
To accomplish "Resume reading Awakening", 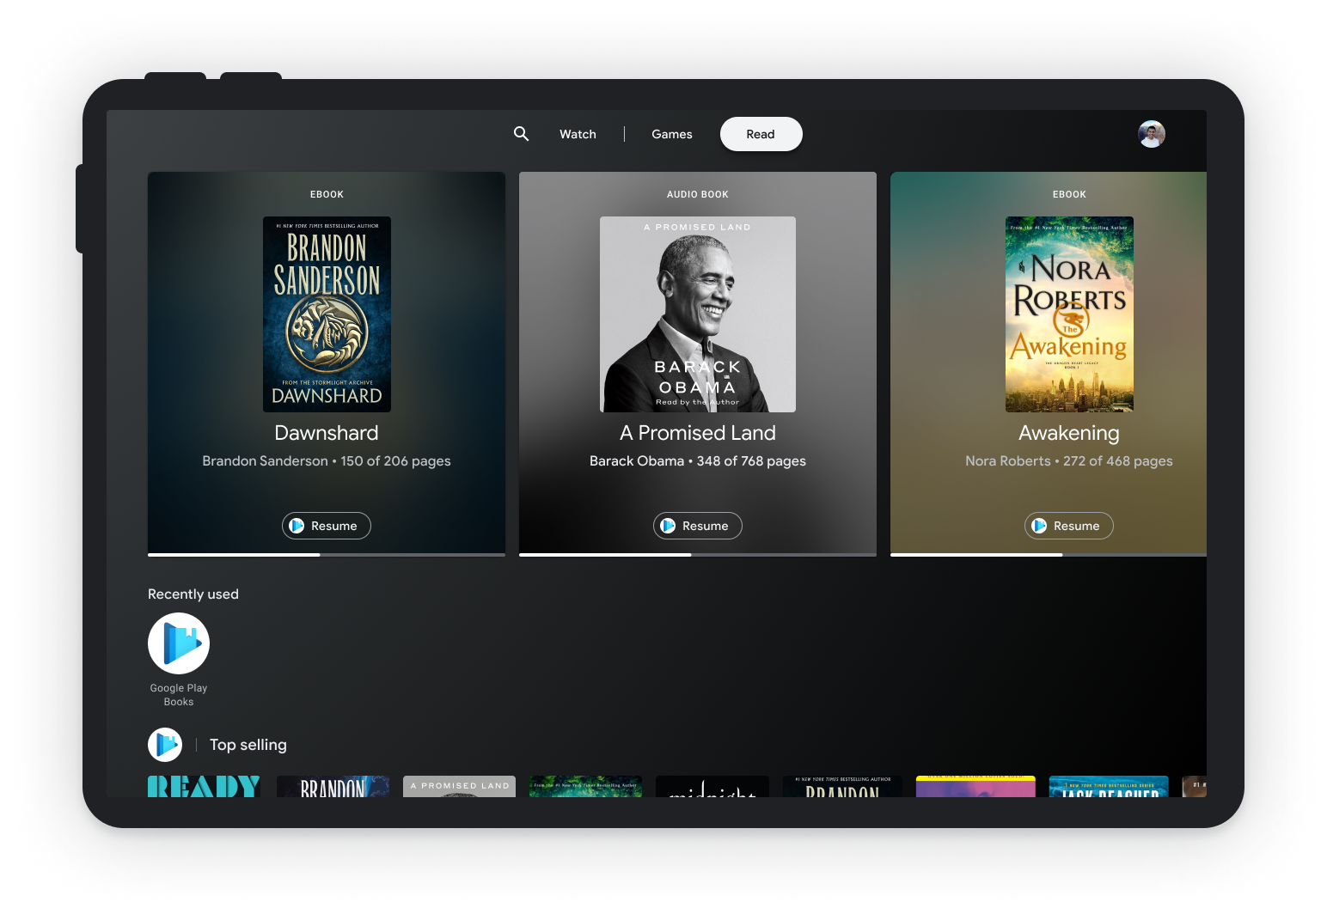I will pos(1068,526).
